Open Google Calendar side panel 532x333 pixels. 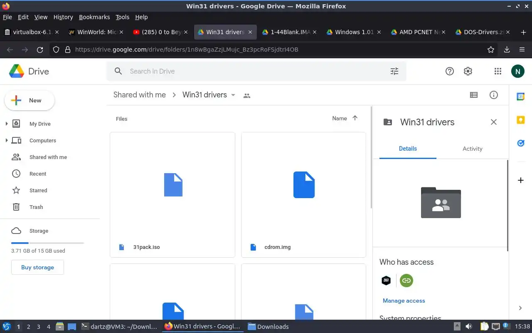pos(520,97)
